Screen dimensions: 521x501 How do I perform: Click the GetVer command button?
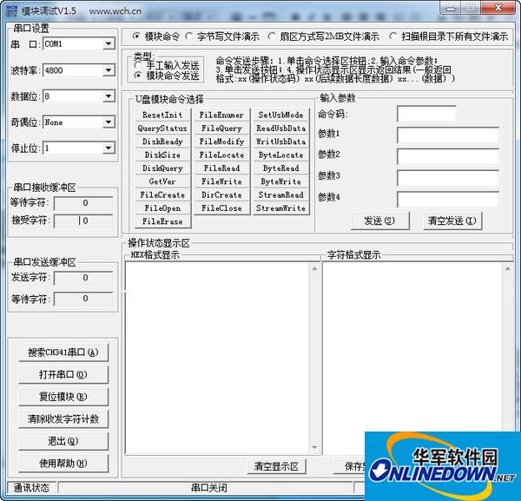pyautogui.click(x=163, y=181)
